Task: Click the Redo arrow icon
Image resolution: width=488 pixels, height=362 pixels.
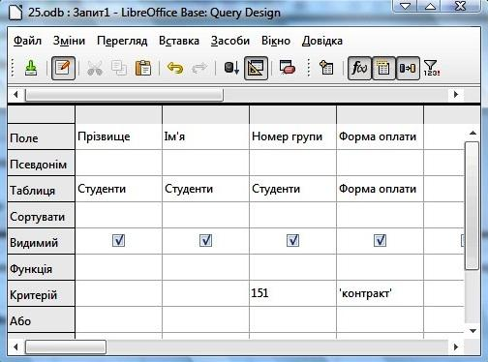Action: (x=199, y=68)
